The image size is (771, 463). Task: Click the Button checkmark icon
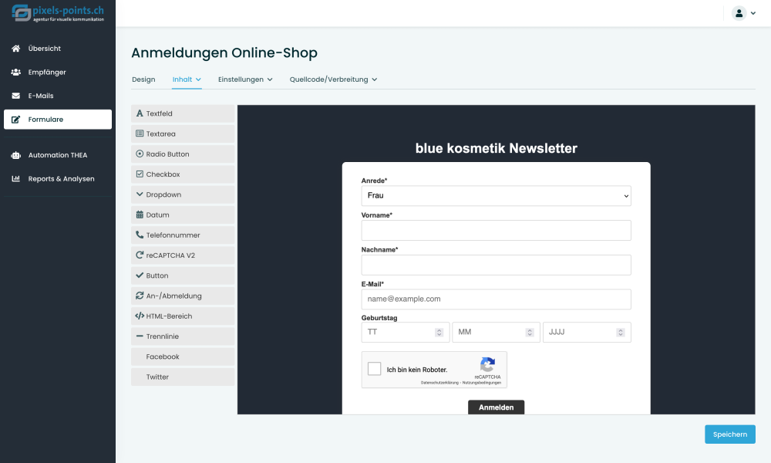click(x=140, y=275)
